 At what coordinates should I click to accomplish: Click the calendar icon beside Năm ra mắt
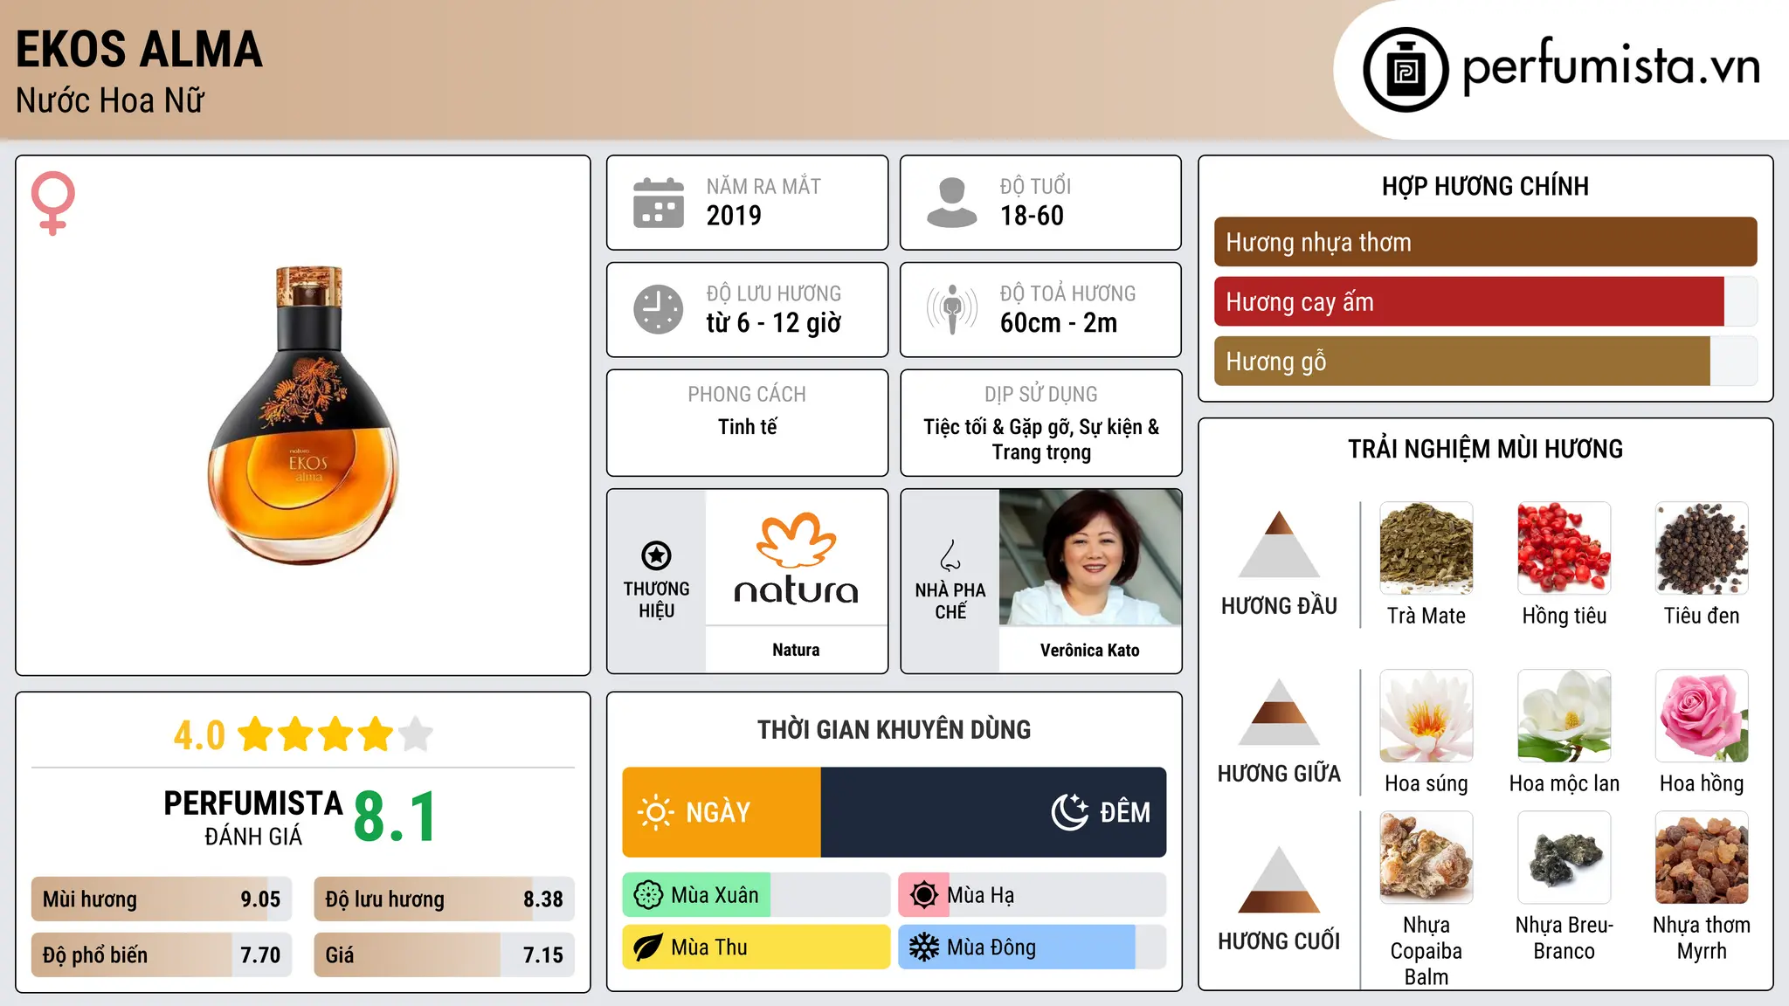pos(659,203)
